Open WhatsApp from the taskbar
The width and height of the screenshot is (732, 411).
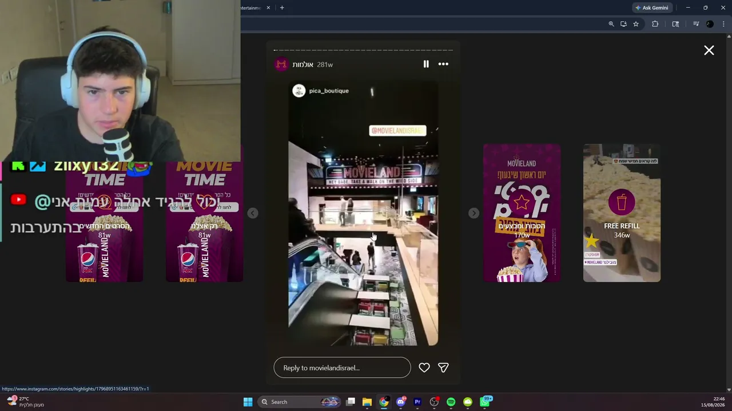[485, 402]
